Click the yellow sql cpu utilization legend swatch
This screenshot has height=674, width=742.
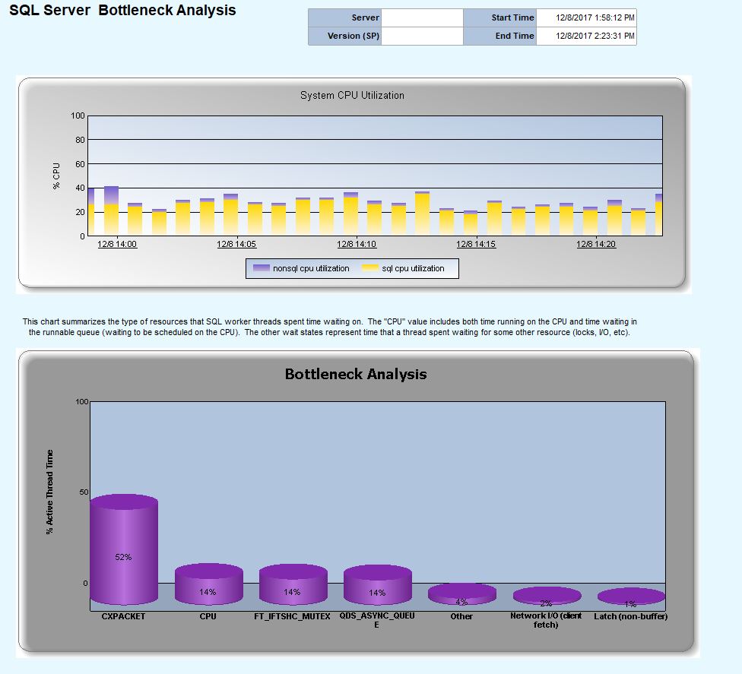370,268
